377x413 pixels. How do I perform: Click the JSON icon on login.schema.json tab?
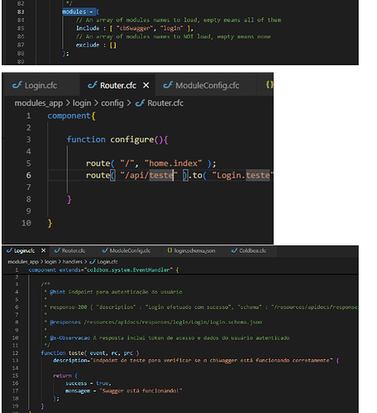click(169, 250)
